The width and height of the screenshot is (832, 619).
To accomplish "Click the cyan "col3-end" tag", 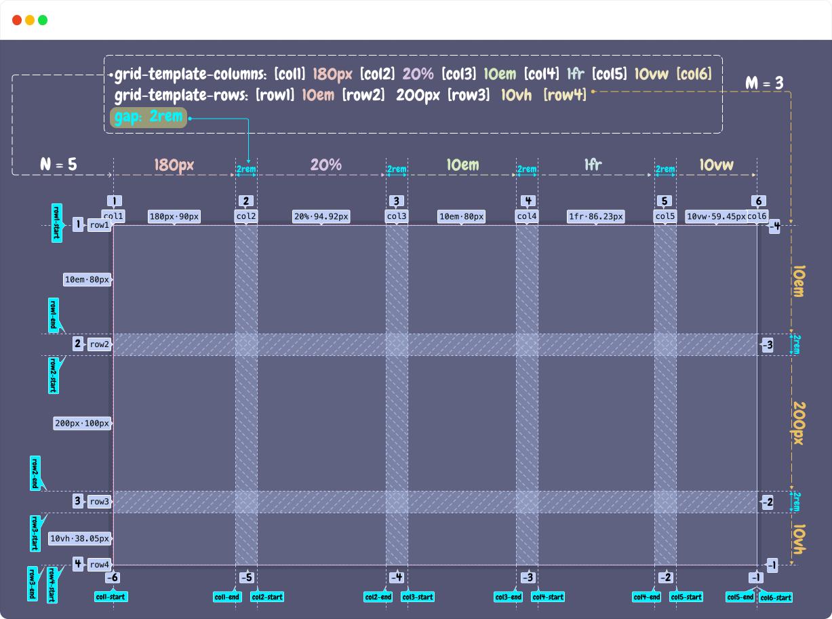I will [x=509, y=597].
